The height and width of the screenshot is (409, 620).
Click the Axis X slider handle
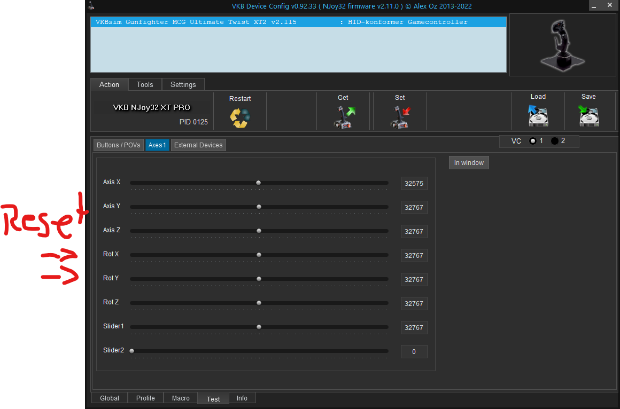point(258,183)
